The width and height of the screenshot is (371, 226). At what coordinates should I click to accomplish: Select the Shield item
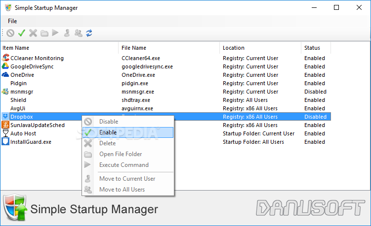point(18,100)
